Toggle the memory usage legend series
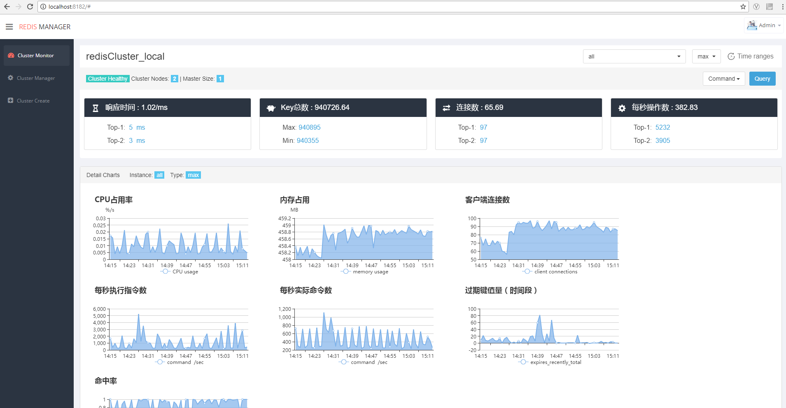 click(364, 272)
